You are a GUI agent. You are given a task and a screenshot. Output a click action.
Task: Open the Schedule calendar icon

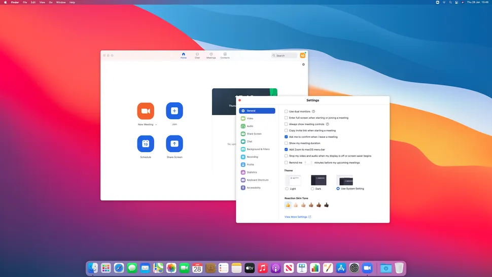[x=146, y=144]
